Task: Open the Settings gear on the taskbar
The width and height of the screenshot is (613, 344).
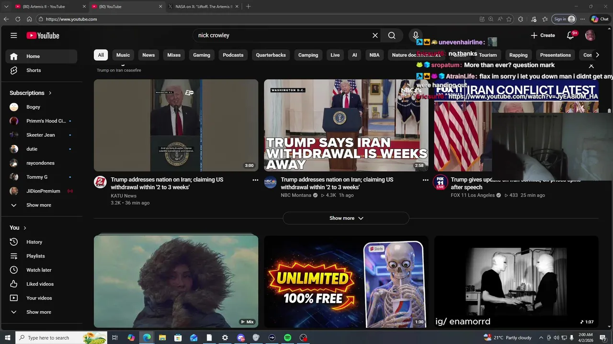Action: click(225, 338)
